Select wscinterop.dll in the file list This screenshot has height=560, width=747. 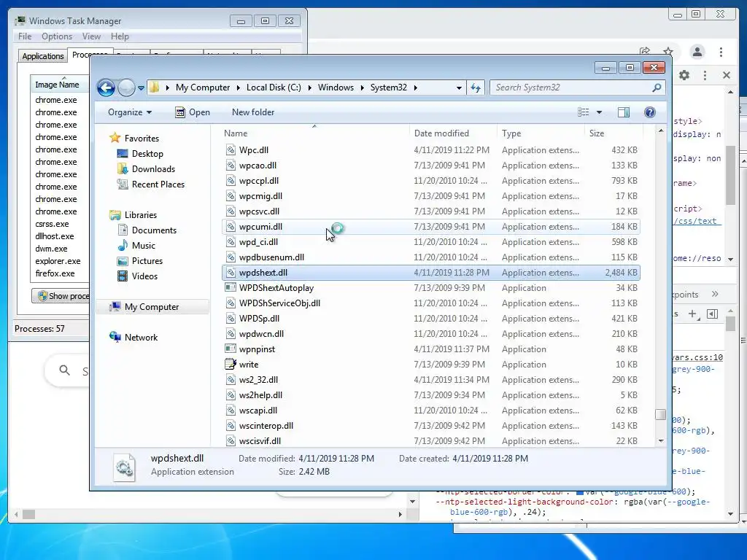(x=430, y=426)
